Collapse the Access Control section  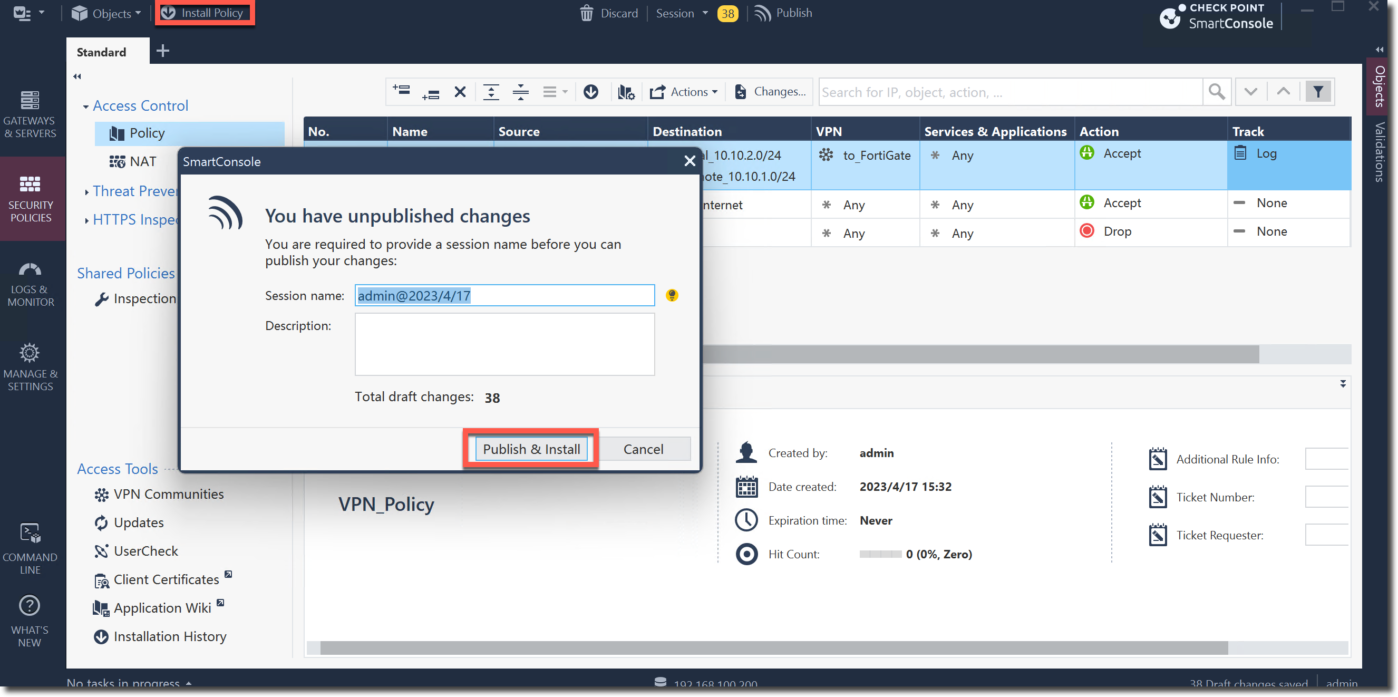[x=86, y=107]
